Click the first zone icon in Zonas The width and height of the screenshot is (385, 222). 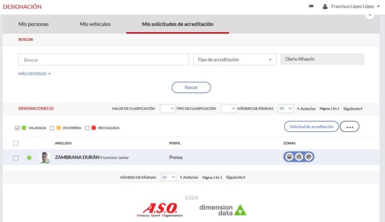coord(289,157)
